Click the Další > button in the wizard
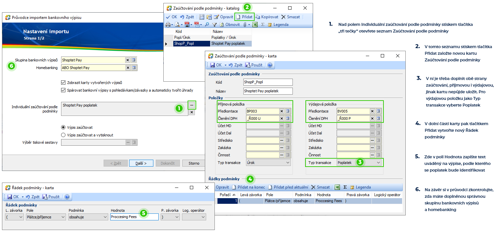 pyautogui.click(x=140, y=163)
